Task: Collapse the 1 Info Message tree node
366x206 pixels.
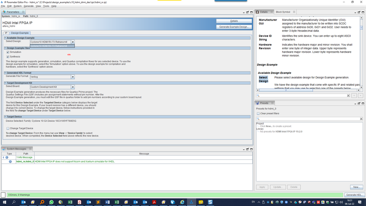Action: coord(3,157)
